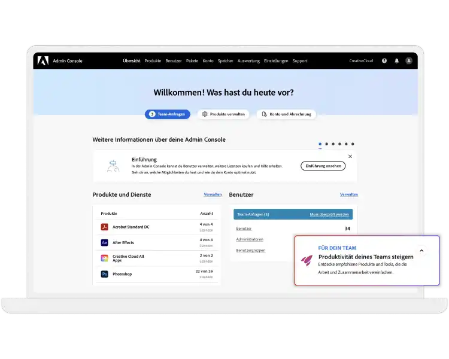This screenshot has width=449, height=359.
Task: Click Photoshop product name
Action: click(122, 274)
